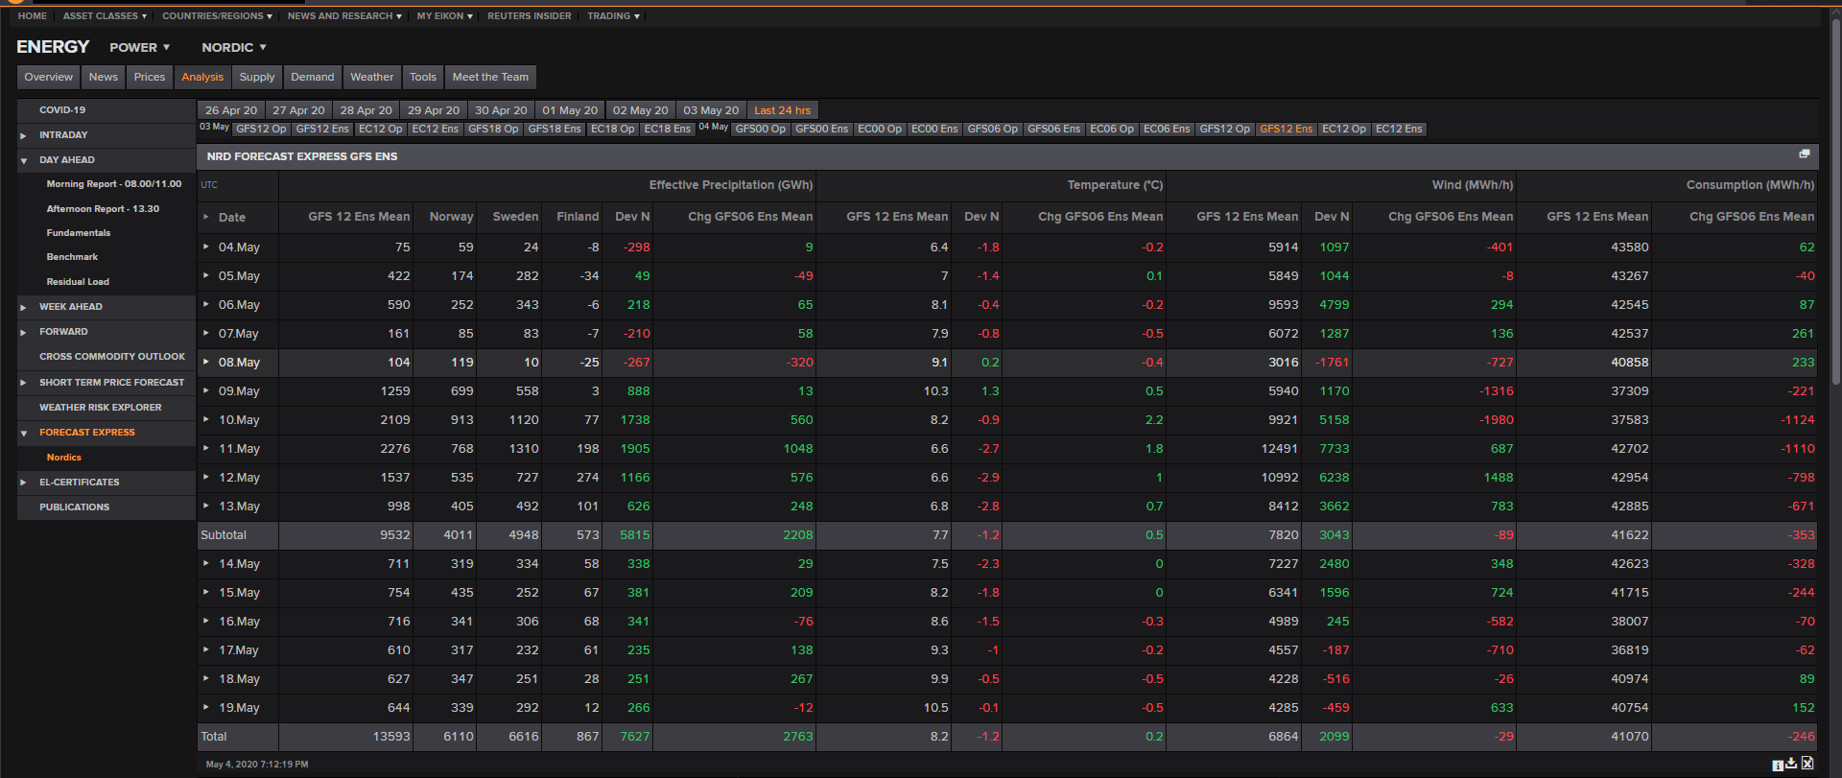Click the info icon below the table

(x=1777, y=765)
